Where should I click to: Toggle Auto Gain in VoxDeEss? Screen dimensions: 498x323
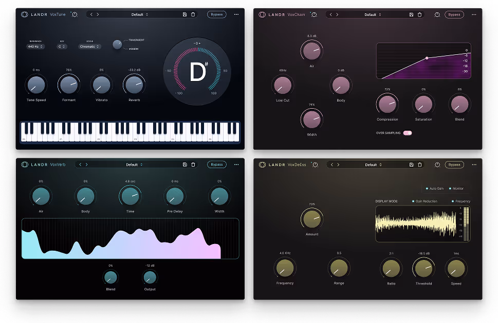pyautogui.click(x=435, y=189)
